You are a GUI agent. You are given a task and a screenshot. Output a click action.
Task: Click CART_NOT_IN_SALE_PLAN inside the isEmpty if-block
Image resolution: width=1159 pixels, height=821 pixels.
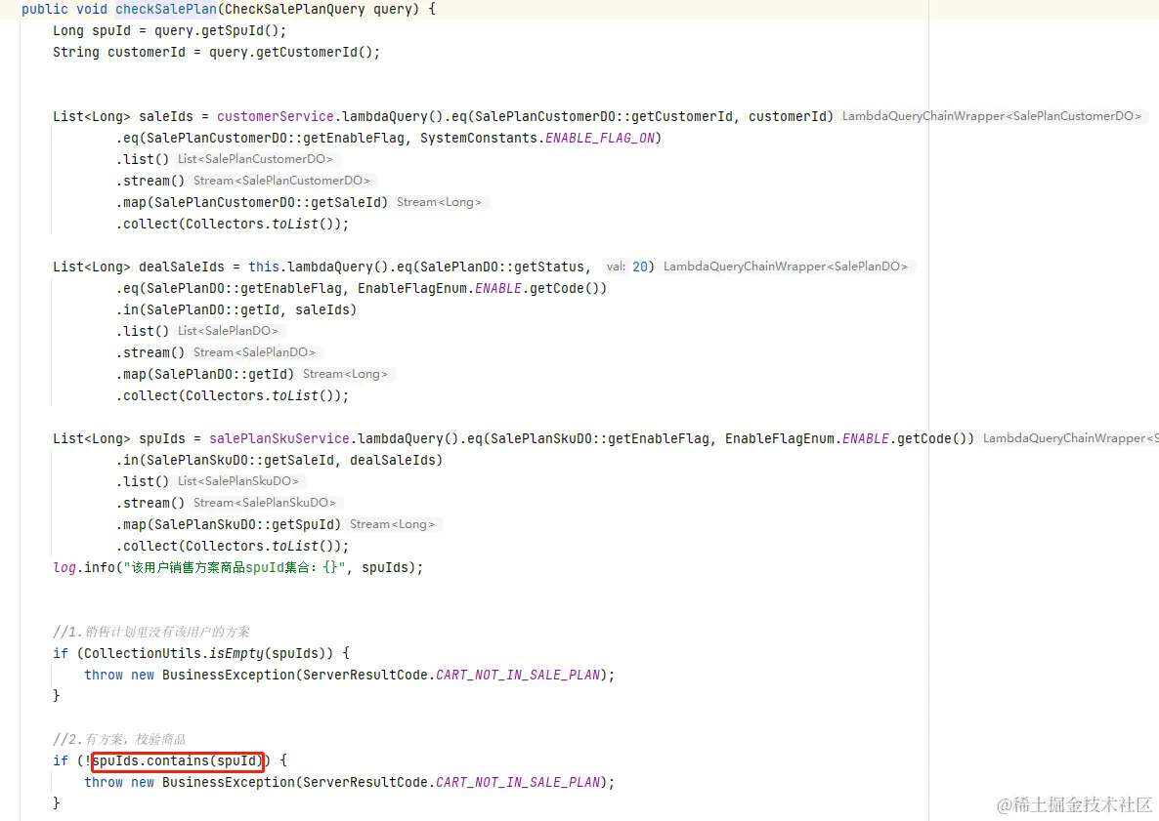517,675
